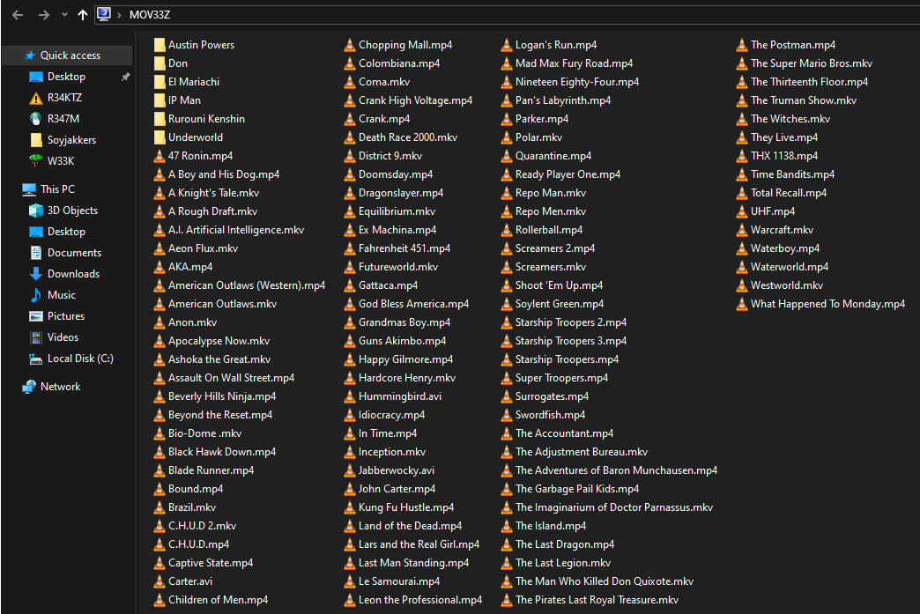Open pinned Desktop under Quick access
920x614 pixels.
pyautogui.click(x=66, y=77)
